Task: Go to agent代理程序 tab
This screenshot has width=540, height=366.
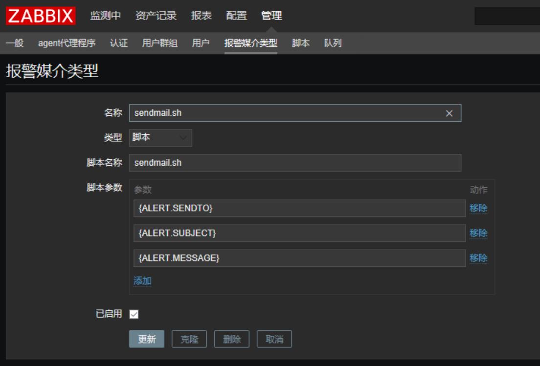Action: (67, 43)
